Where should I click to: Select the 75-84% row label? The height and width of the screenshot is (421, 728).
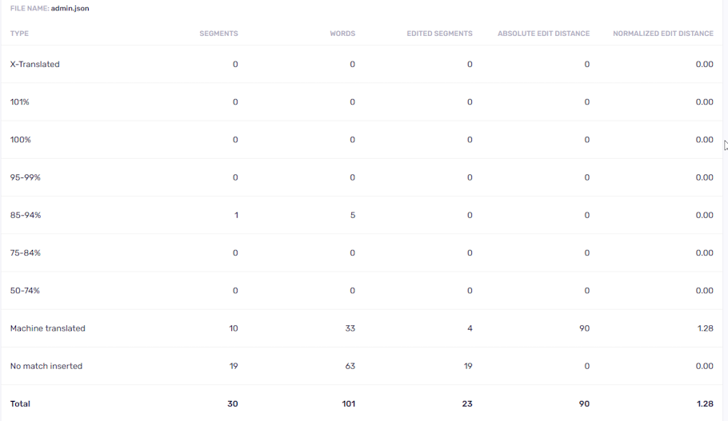(26, 252)
